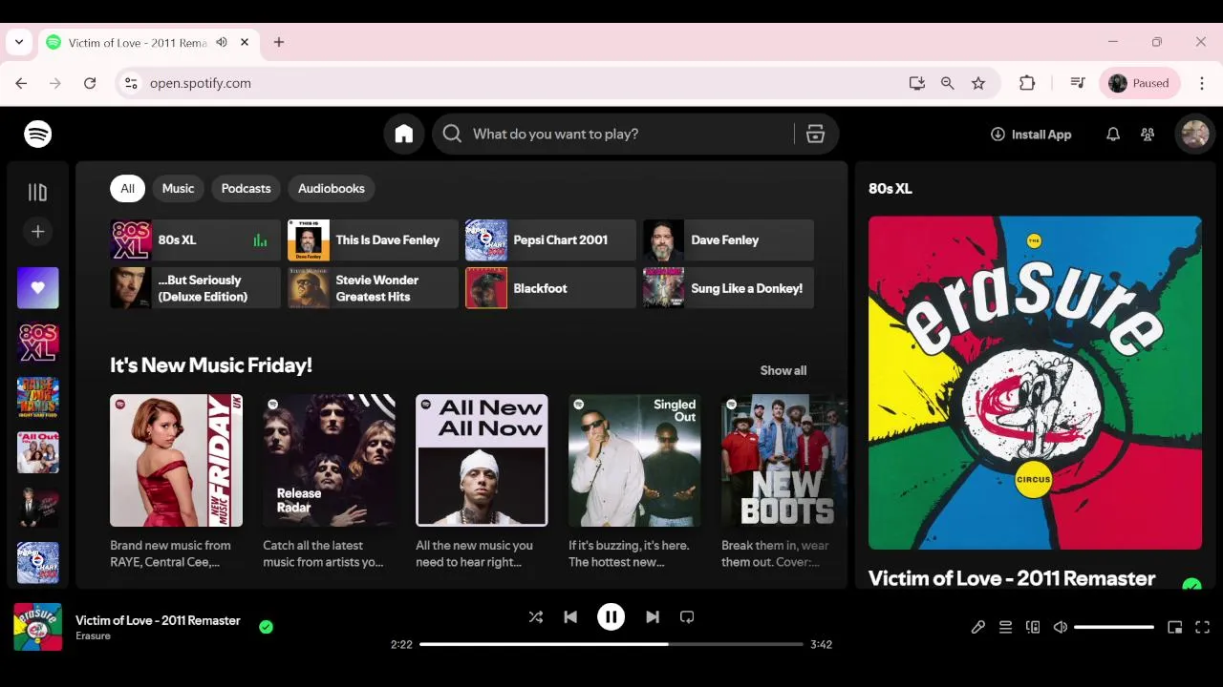Open the 80s XL playlist in the sidebar

[x=38, y=343]
